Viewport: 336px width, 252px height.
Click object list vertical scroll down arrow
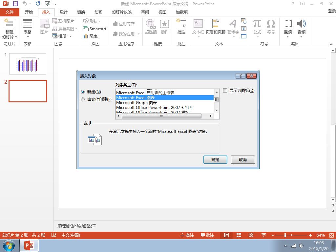click(217, 111)
